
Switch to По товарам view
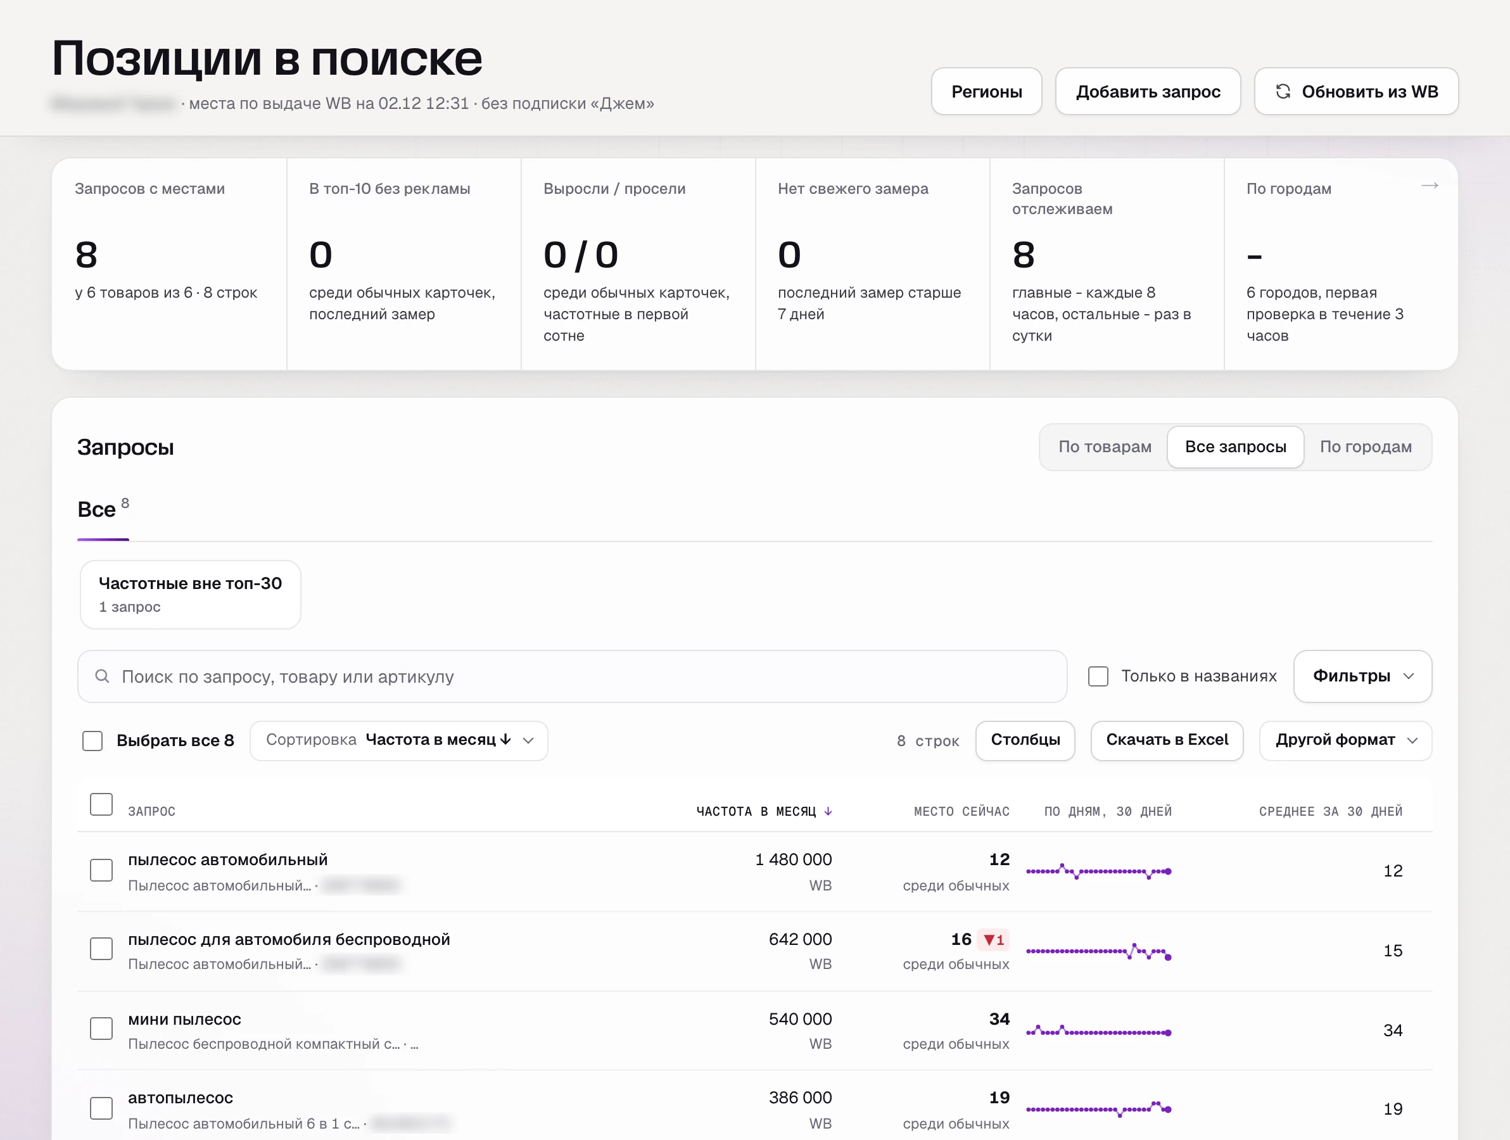click(1105, 447)
